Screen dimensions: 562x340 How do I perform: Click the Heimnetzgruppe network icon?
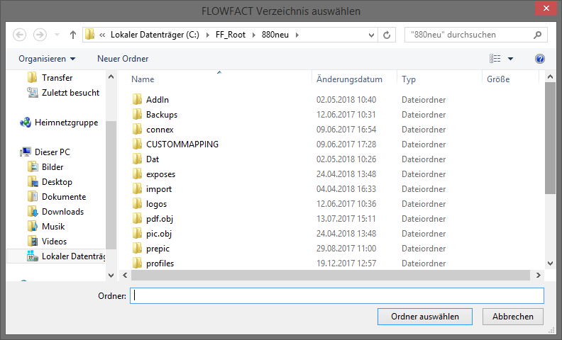click(x=26, y=123)
